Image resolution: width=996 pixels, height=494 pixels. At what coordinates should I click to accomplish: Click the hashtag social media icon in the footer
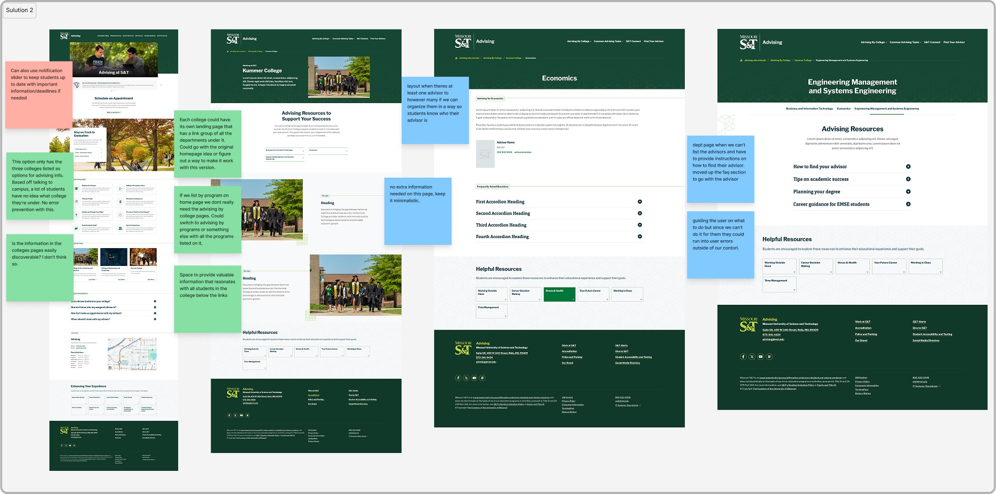(x=482, y=378)
